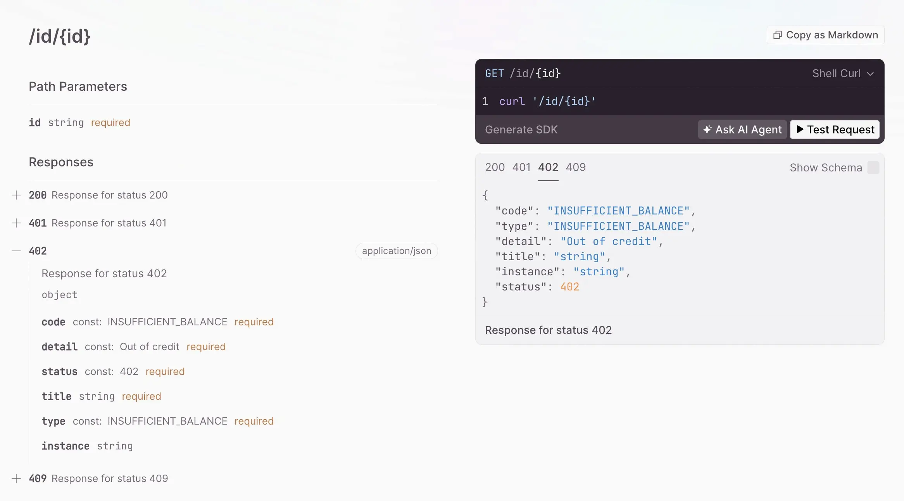
Task: Click the "Out of credit" JSON value
Action: pyautogui.click(x=609, y=241)
